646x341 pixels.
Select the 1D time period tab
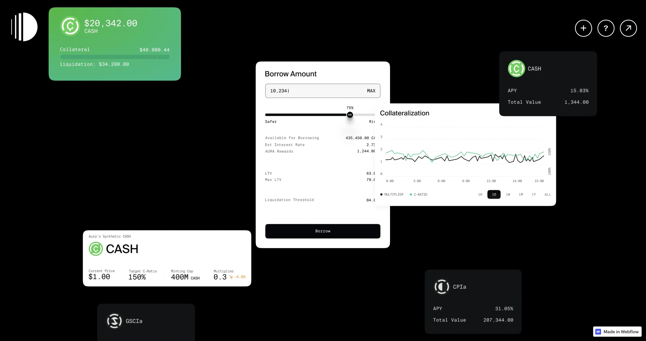coord(494,194)
